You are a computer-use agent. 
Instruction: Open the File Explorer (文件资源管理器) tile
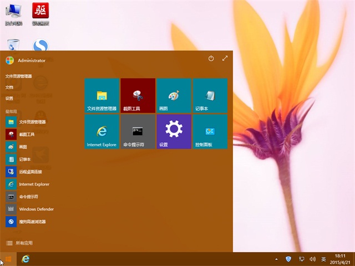(102, 95)
